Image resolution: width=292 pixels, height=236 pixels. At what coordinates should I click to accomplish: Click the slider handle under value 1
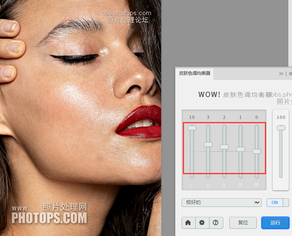point(241,149)
